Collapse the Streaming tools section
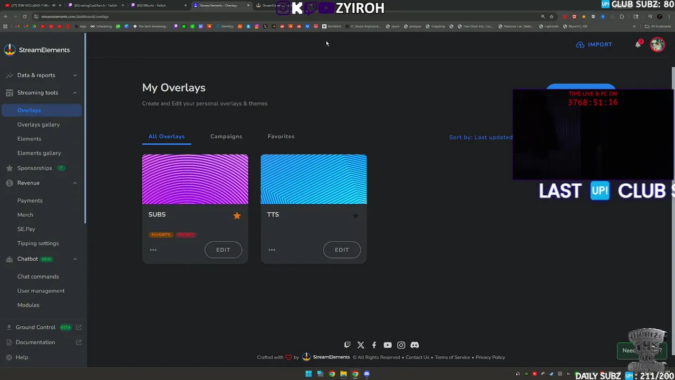The height and width of the screenshot is (380, 675). coord(42,92)
